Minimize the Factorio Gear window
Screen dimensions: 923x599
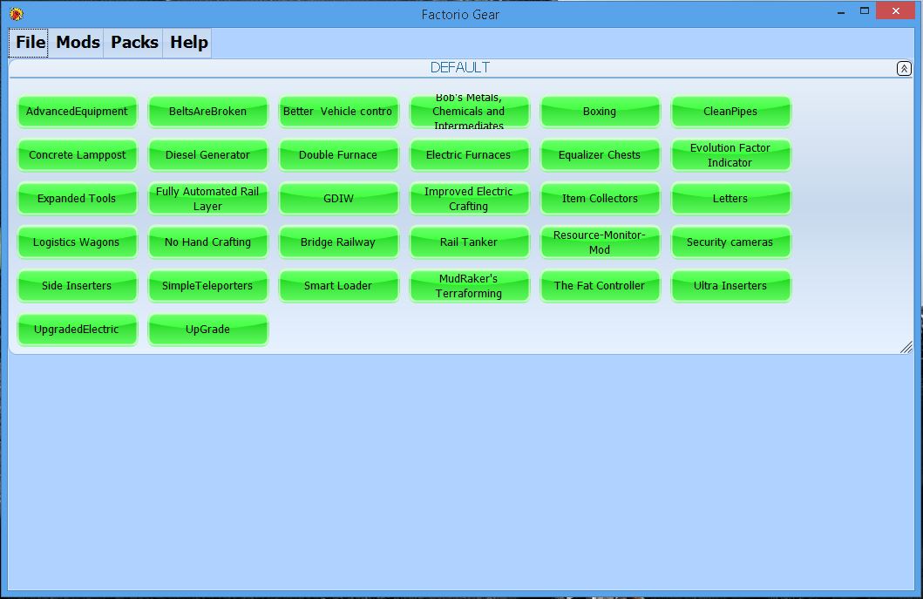[x=841, y=12]
